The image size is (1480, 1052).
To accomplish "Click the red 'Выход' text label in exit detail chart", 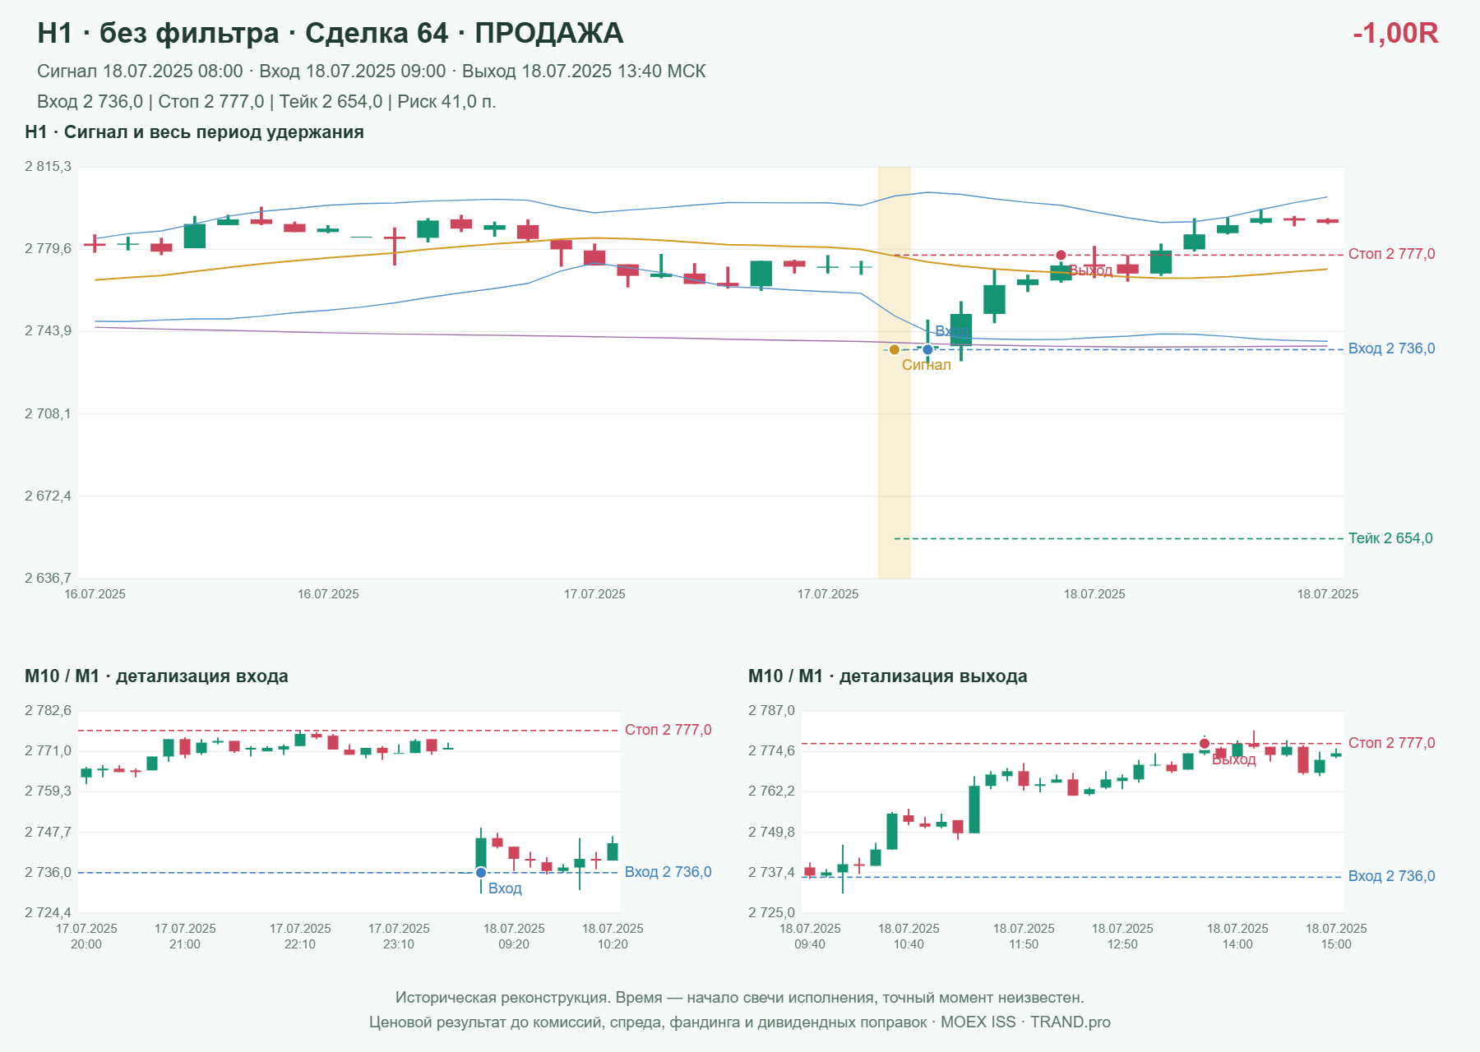I will [1234, 759].
